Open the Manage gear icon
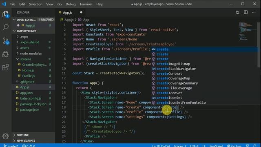Screen dimensions: 261x147 tap(5, 136)
